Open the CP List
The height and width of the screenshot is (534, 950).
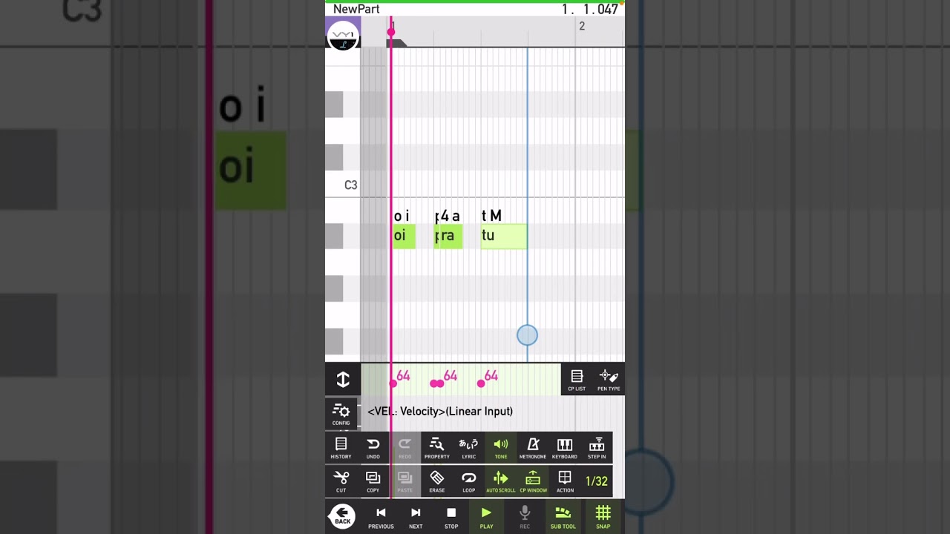pos(577,380)
